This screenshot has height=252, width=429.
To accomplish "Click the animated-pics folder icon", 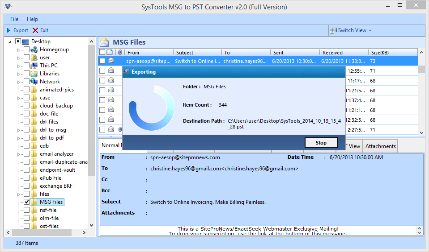I will click(x=34, y=90).
